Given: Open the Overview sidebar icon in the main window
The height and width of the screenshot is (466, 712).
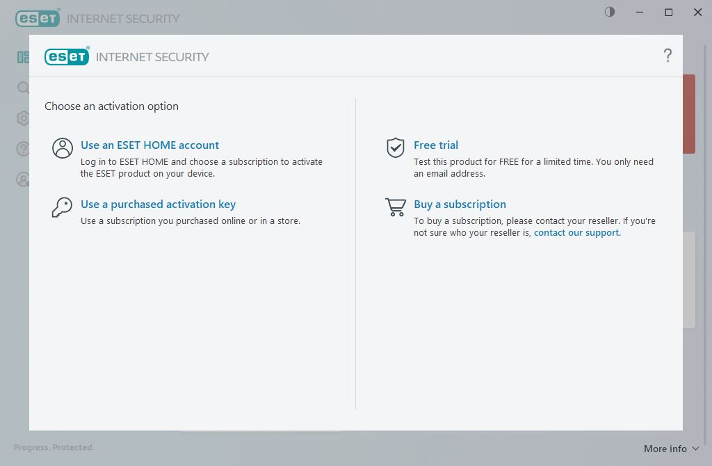Looking at the screenshot, I should tap(23, 57).
